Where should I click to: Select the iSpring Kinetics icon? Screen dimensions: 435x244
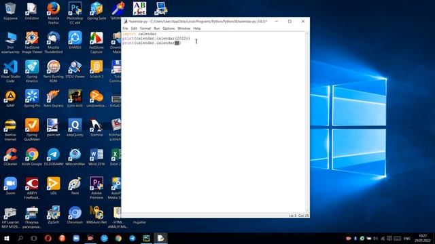[x=32, y=71]
